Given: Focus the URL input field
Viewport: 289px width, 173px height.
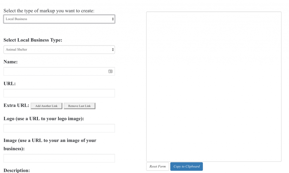Looking at the screenshot, I should (59, 93).
